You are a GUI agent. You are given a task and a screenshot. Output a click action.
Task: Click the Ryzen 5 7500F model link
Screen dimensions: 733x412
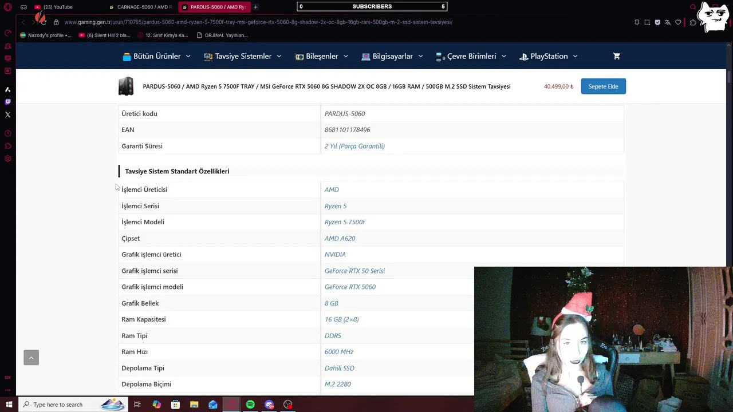(345, 222)
